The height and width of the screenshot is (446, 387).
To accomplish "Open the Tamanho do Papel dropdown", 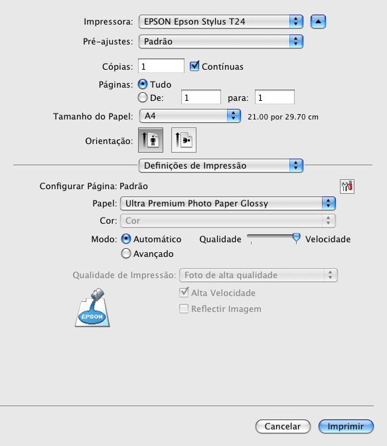I will coord(190,115).
